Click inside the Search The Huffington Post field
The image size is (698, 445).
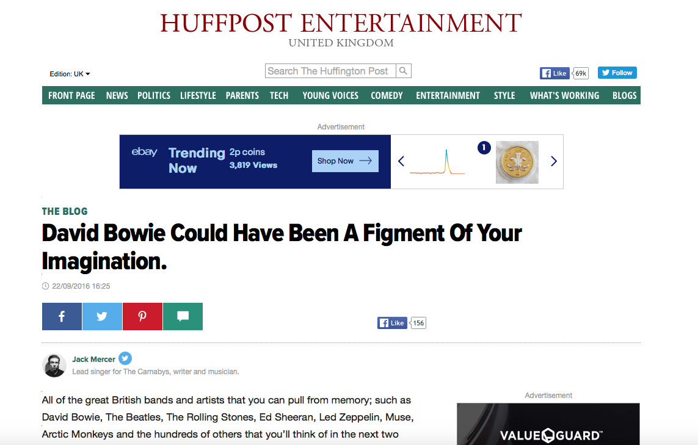click(330, 70)
